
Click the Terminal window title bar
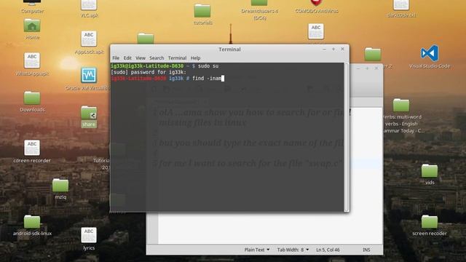[x=229, y=49]
